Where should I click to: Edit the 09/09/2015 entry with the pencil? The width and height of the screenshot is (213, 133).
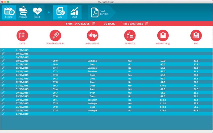pos(3,57)
